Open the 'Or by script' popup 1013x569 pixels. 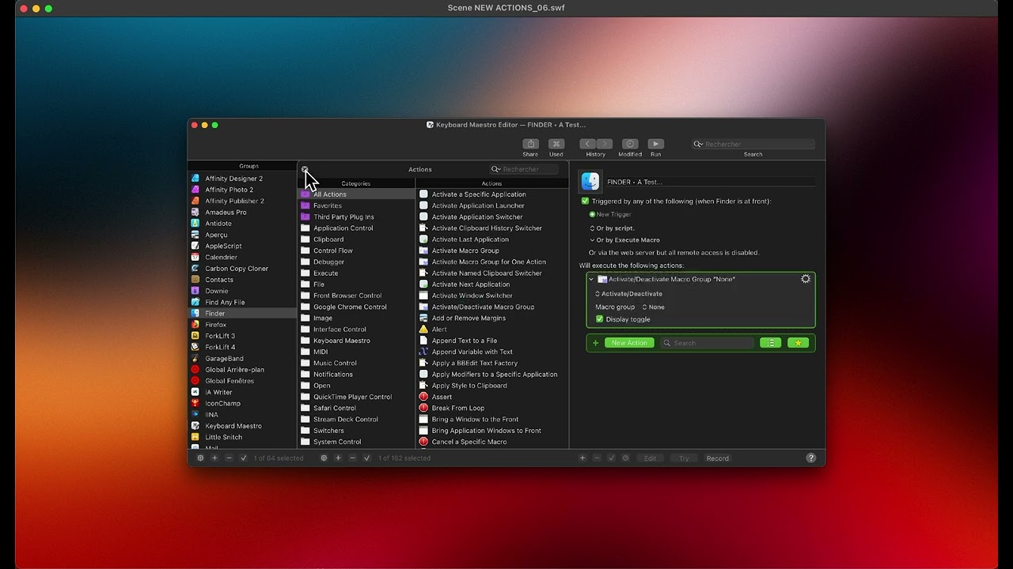tap(613, 228)
